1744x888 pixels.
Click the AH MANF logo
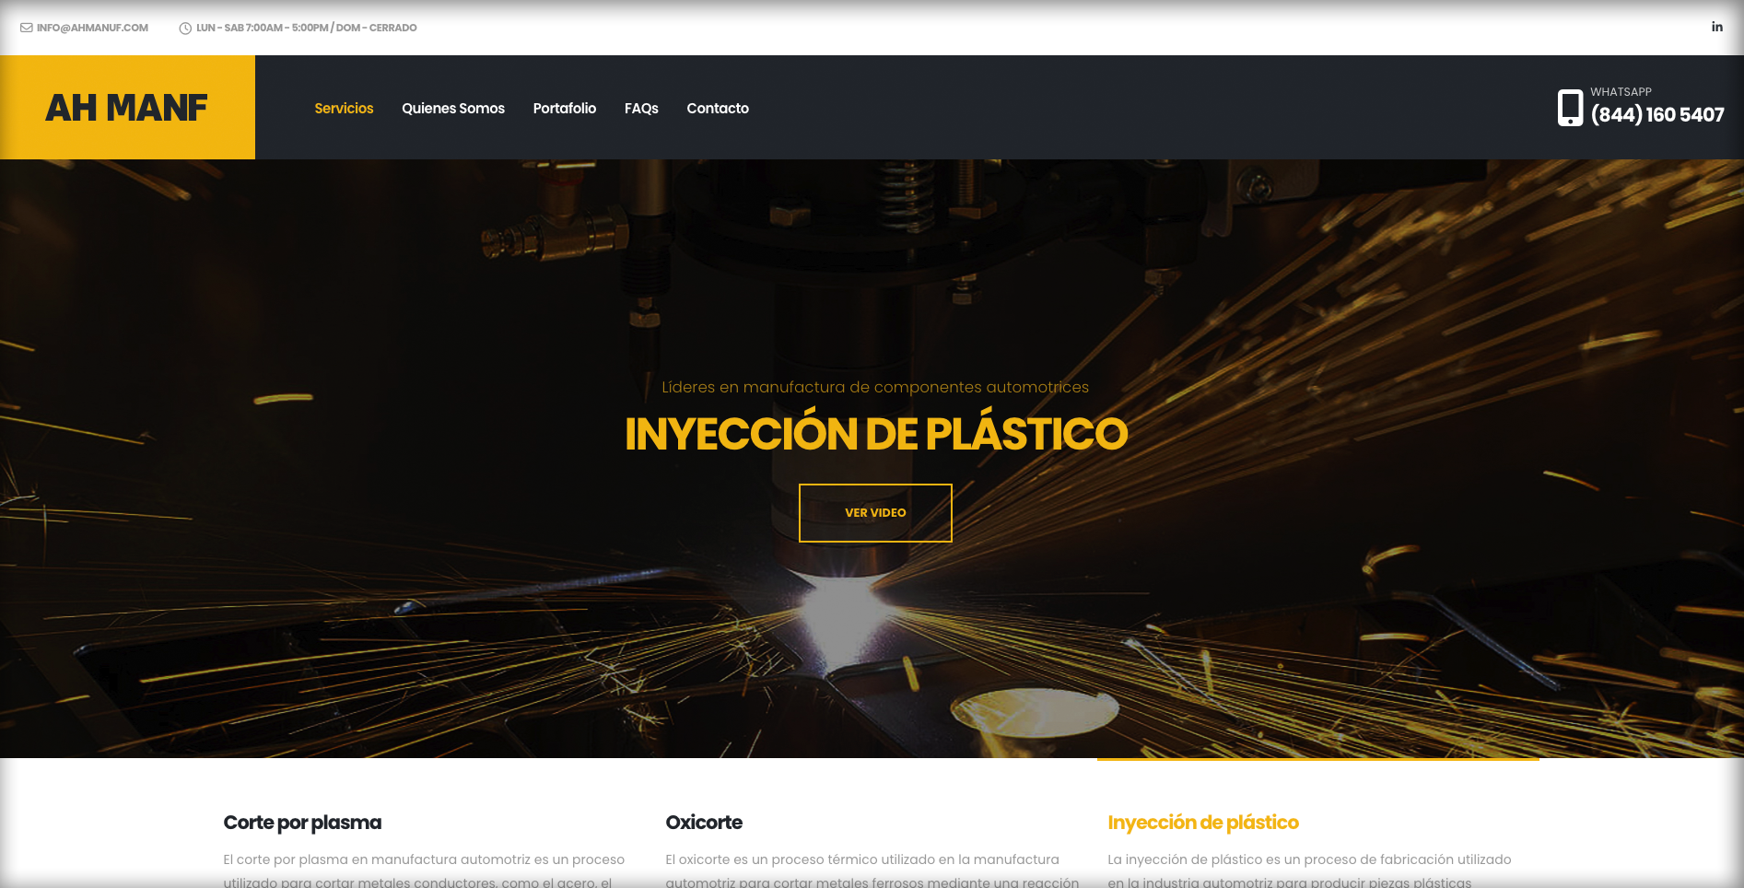click(x=127, y=108)
